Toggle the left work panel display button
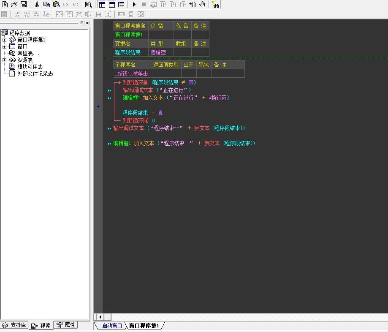This screenshot has height=332, width=388. 102,5
